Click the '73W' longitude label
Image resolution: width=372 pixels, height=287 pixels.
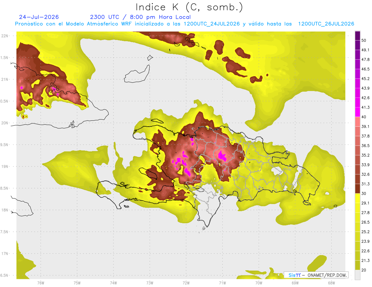click(x=150, y=283)
